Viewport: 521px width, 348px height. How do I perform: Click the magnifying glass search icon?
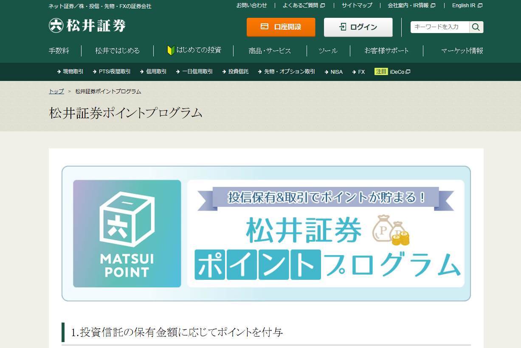(x=476, y=27)
